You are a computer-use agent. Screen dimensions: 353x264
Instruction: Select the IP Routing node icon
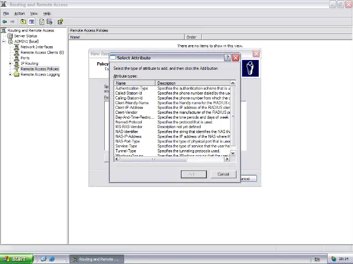(17, 64)
